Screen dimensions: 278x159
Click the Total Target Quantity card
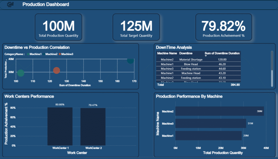[136, 27]
